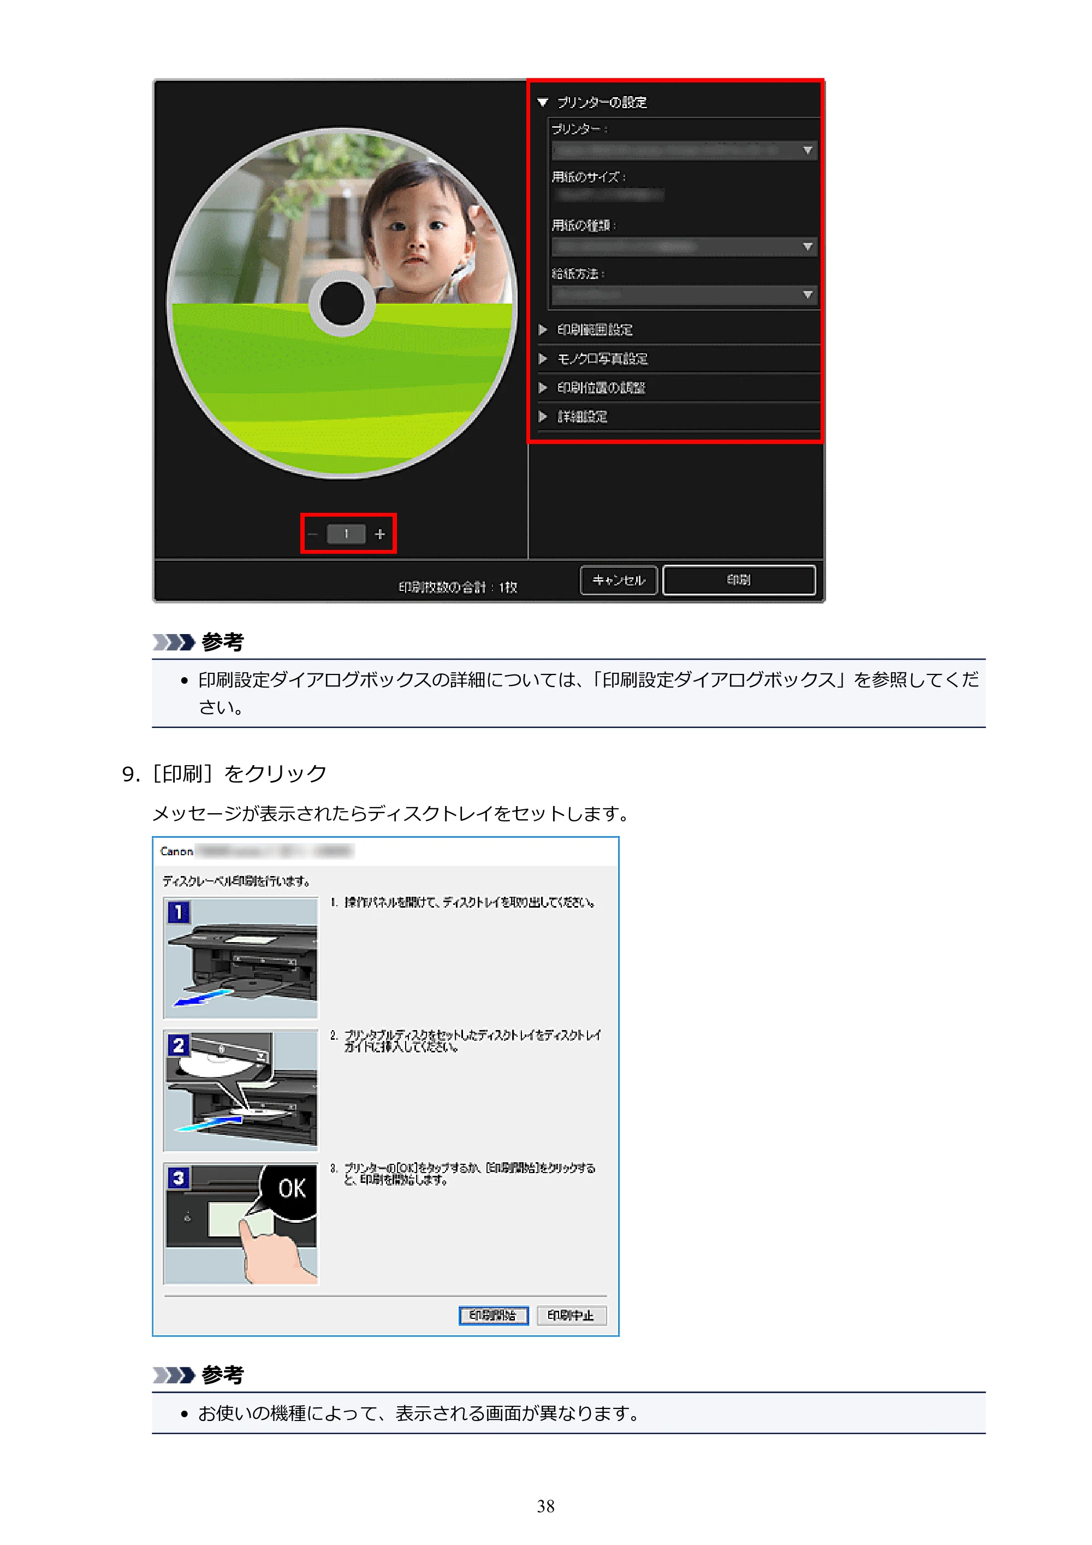Click 印刷開始 in the Canon dialog

click(x=493, y=1315)
